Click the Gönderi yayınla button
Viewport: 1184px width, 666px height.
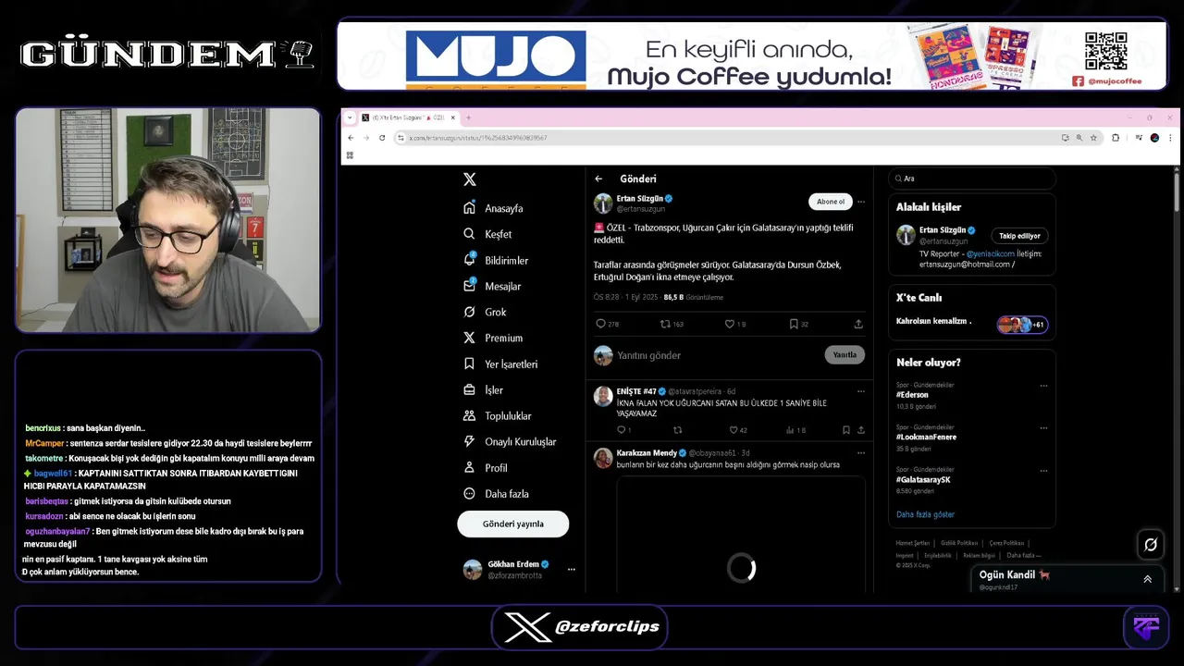(x=513, y=524)
